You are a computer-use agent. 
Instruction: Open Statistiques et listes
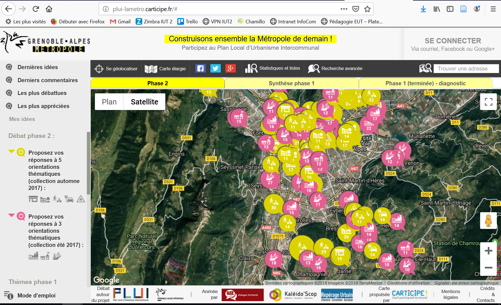tap(272, 68)
